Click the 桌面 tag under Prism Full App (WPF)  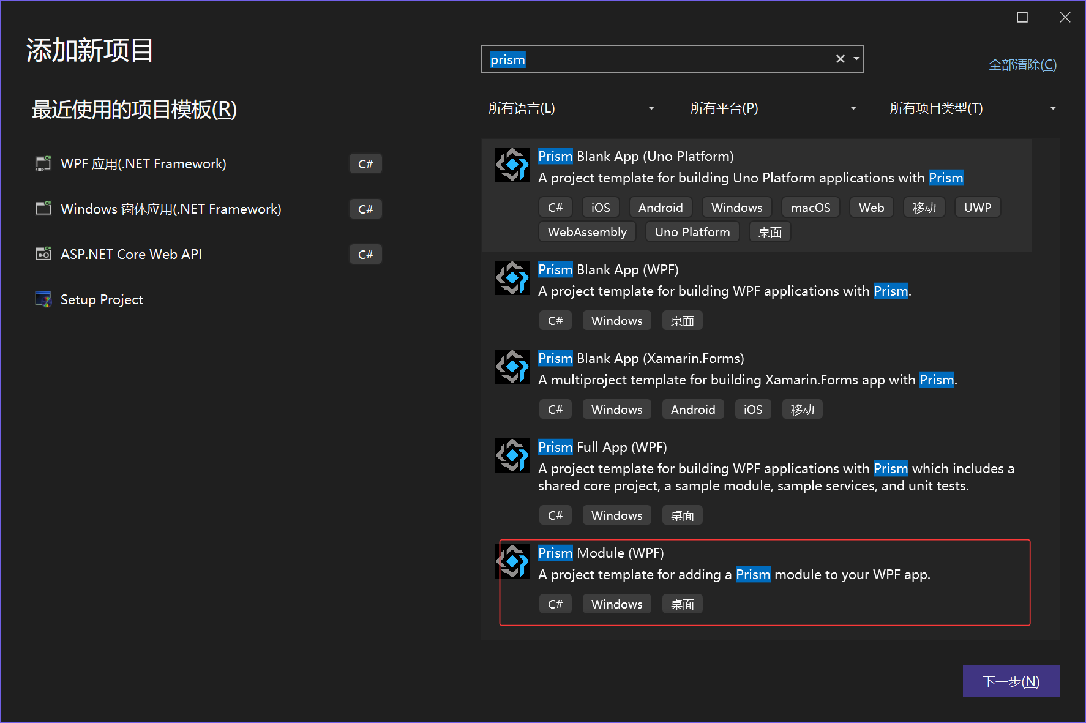pyautogui.click(x=682, y=515)
